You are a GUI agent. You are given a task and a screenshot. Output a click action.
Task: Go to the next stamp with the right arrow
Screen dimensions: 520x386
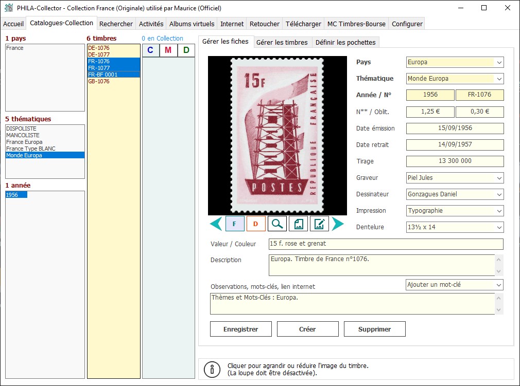338,224
